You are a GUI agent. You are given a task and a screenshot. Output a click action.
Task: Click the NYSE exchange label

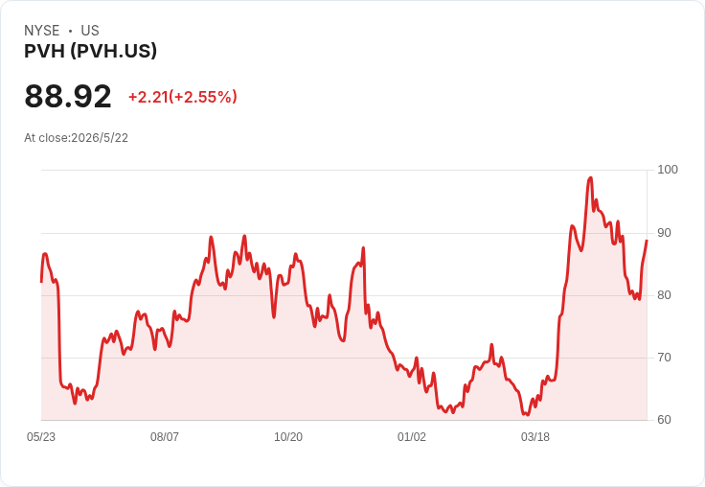[42, 31]
